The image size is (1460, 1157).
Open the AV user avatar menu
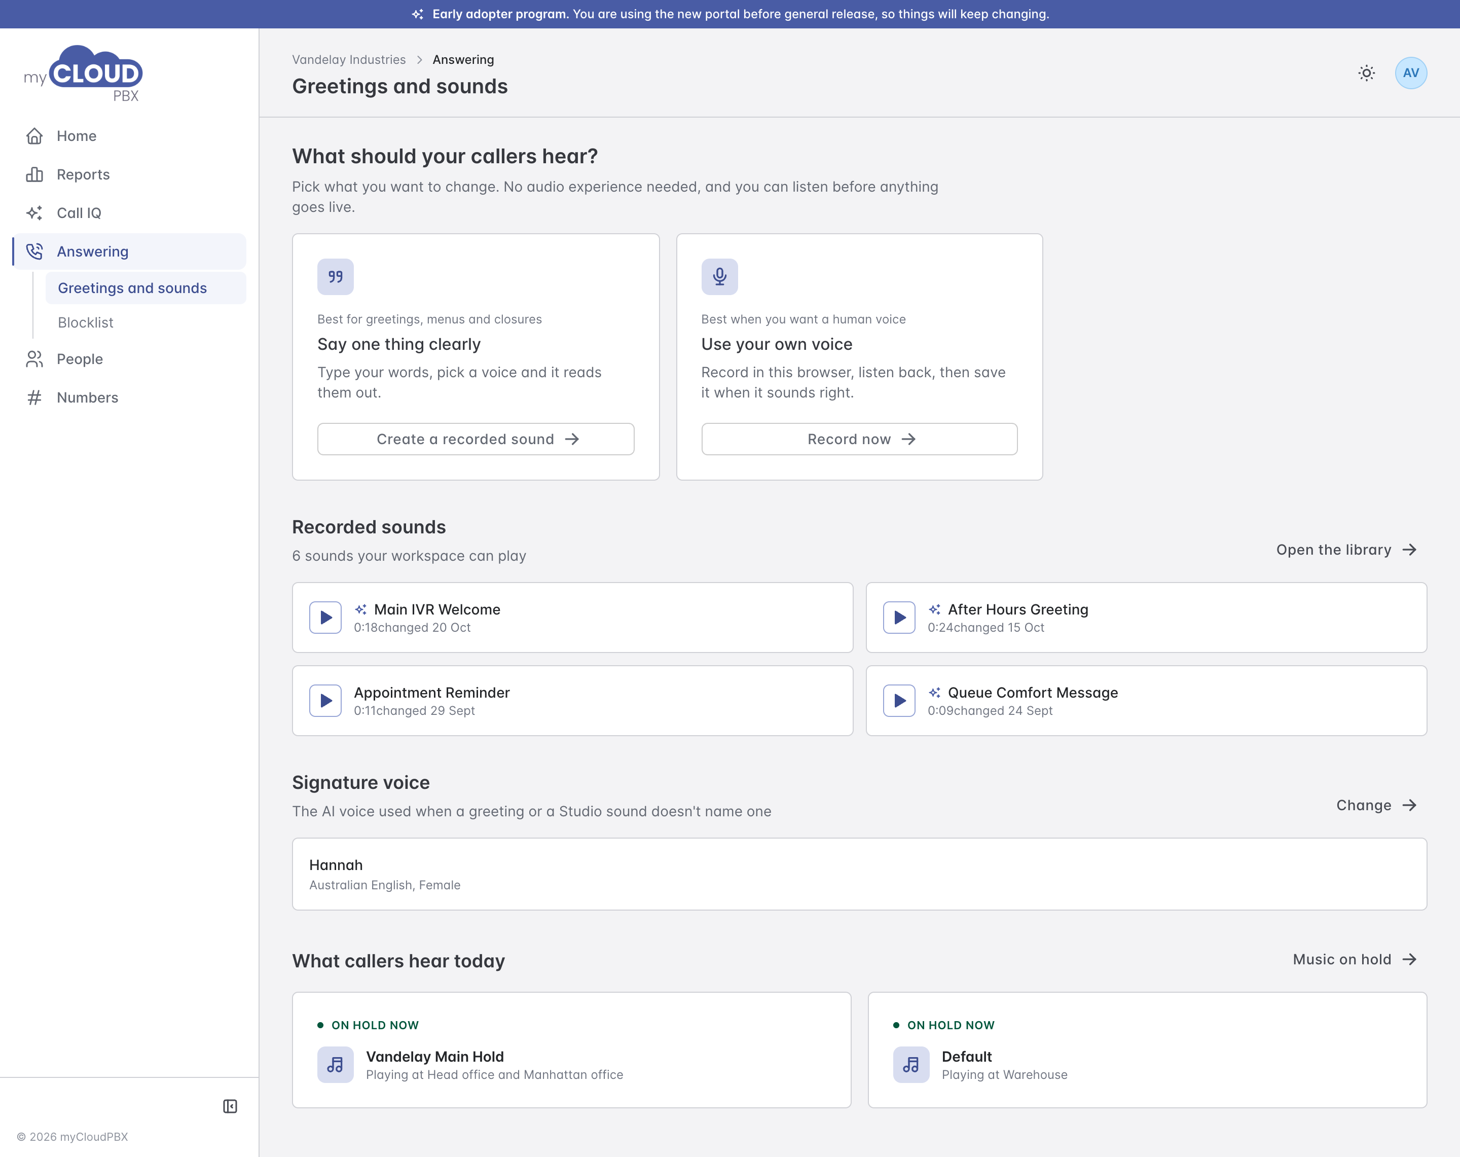point(1410,73)
